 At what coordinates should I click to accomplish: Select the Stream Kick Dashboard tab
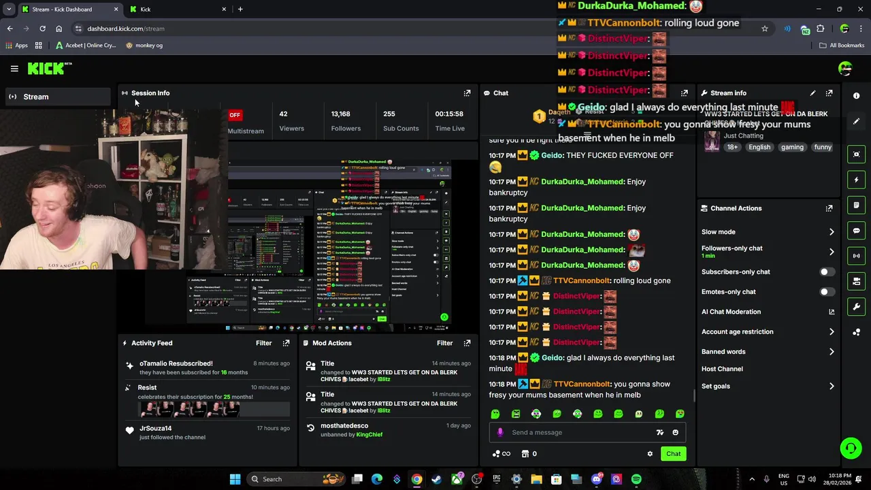69,10
